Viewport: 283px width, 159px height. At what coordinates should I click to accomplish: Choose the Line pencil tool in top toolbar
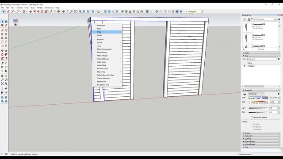[12, 11]
